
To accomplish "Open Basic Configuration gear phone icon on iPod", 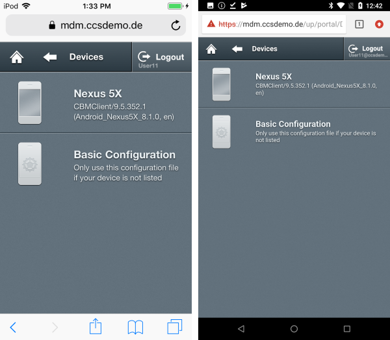I will click(x=30, y=164).
